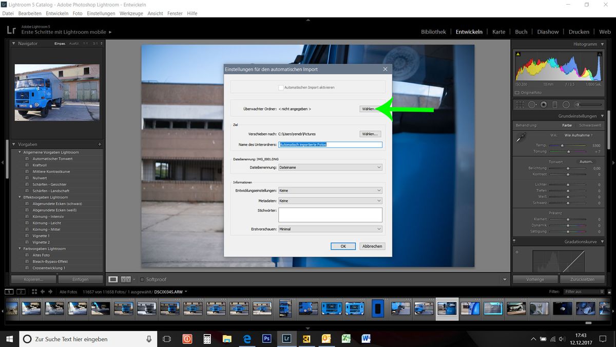Open the Entwickeln menu
The image size is (616, 347).
(x=57, y=13)
